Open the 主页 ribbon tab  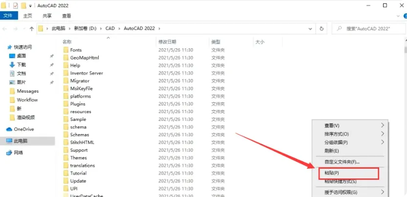tap(28, 16)
